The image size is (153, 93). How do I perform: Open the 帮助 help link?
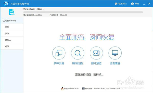(x=137, y=4)
